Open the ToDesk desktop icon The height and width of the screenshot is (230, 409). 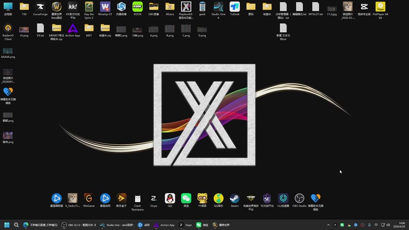click(235, 9)
